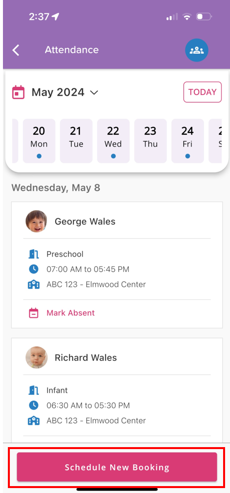Select Tuesday 21 in the date strip
230x493 pixels.
[76, 141]
